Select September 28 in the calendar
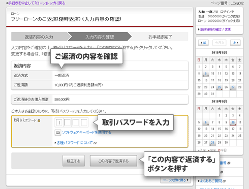 pyautogui.click(x=212, y=143)
